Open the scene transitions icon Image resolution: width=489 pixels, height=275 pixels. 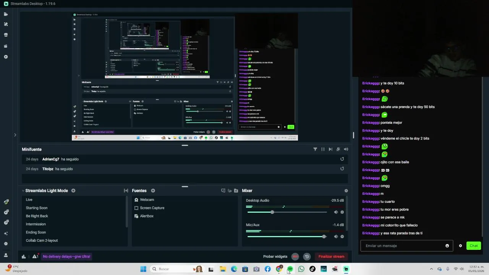(x=126, y=191)
